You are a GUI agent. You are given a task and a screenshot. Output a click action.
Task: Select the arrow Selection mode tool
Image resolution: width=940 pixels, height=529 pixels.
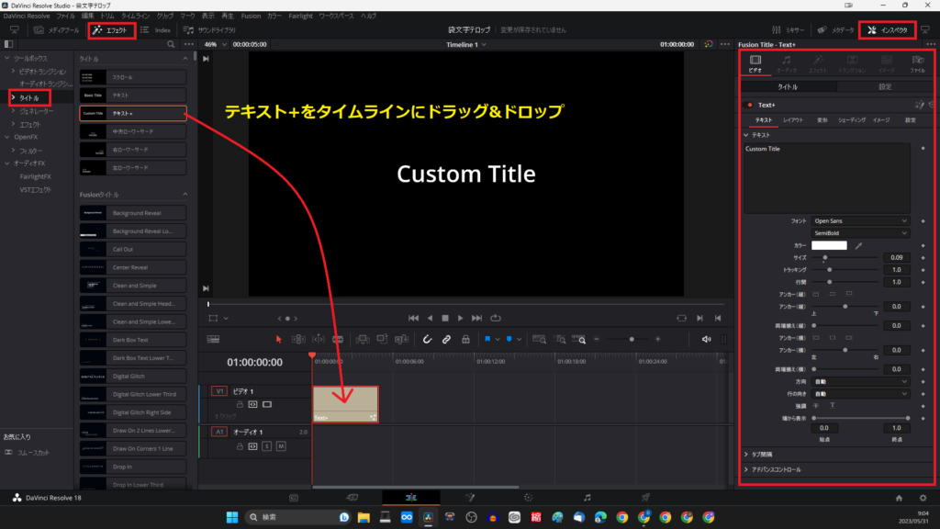(x=278, y=340)
